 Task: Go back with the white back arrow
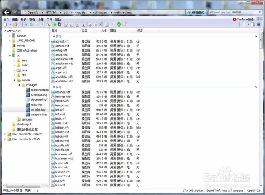(x=7, y=12)
